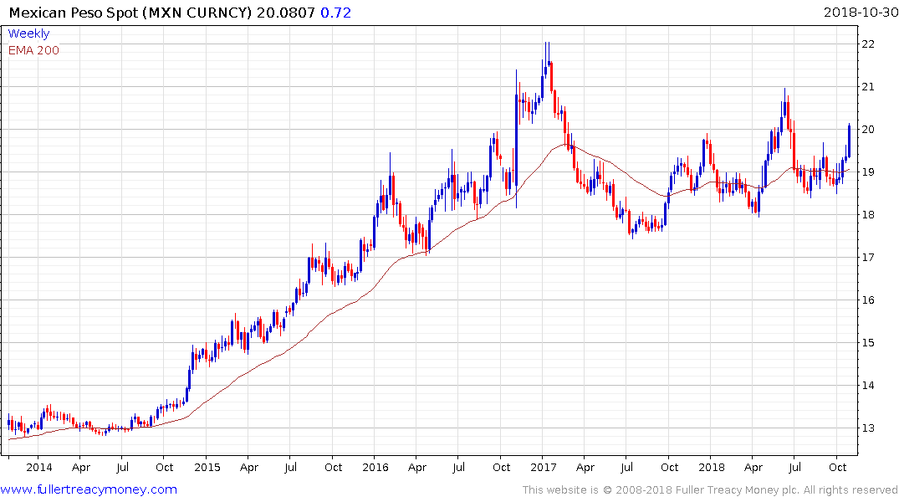Image resolution: width=899 pixels, height=502 pixels.
Task: Click the copyright notice text
Action: pos(710,490)
